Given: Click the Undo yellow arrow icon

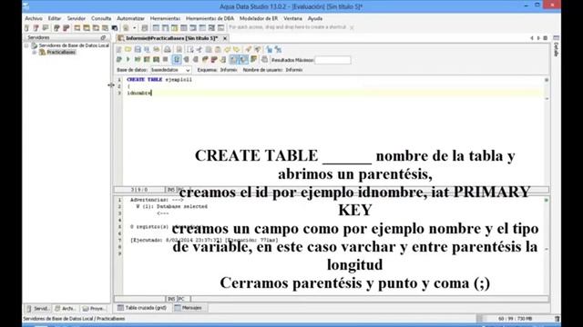Looking at the screenshot, I should [227, 49].
